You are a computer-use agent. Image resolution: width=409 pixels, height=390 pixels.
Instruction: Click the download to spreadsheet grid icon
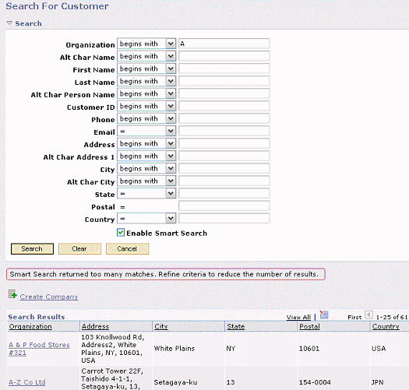324,314
